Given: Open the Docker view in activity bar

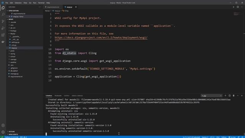Looking at the screenshot, I should pos(3,42).
